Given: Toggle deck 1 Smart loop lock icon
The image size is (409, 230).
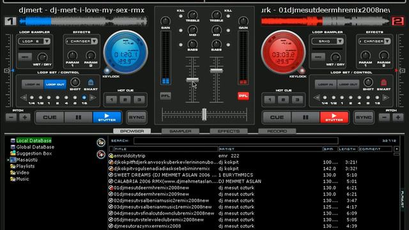Looking at the screenshot, I should (91, 82).
